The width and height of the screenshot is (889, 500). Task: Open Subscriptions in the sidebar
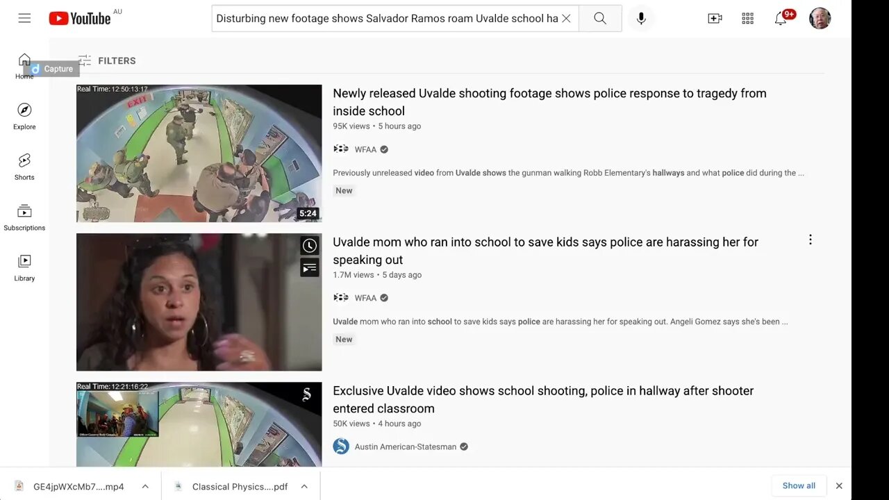24,217
